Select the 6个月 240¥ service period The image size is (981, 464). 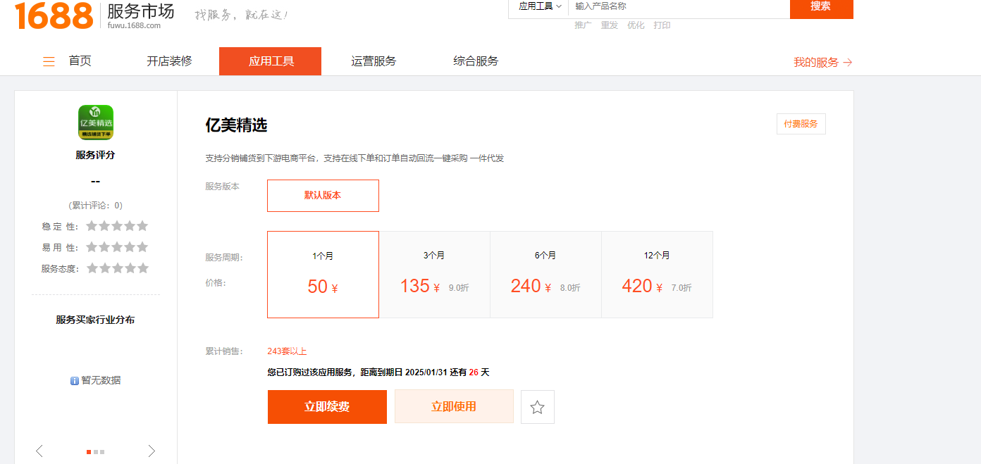[545, 275]
